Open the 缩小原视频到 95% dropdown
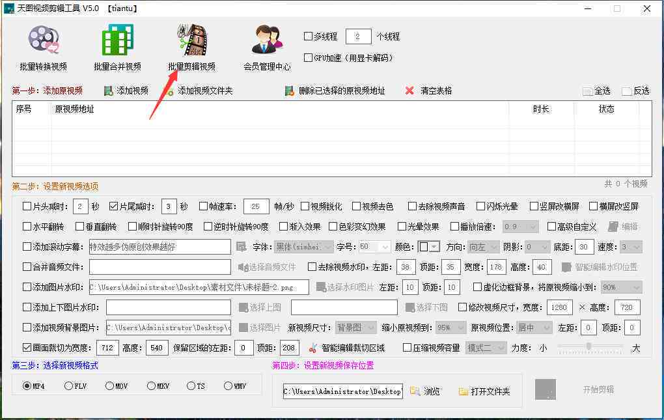 click(x=450, y=328)
